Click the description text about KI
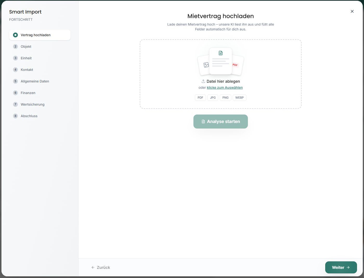364x278 pixels. point(220,27)
